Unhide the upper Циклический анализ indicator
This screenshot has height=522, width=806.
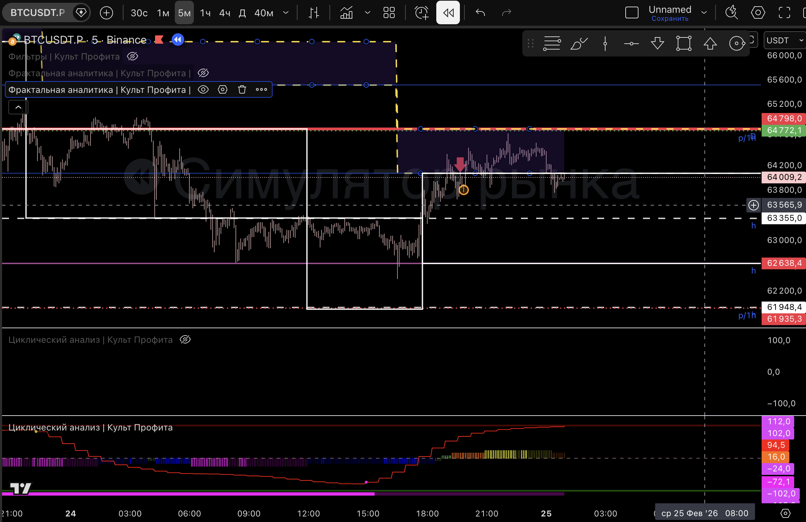[x=185, y=340]
